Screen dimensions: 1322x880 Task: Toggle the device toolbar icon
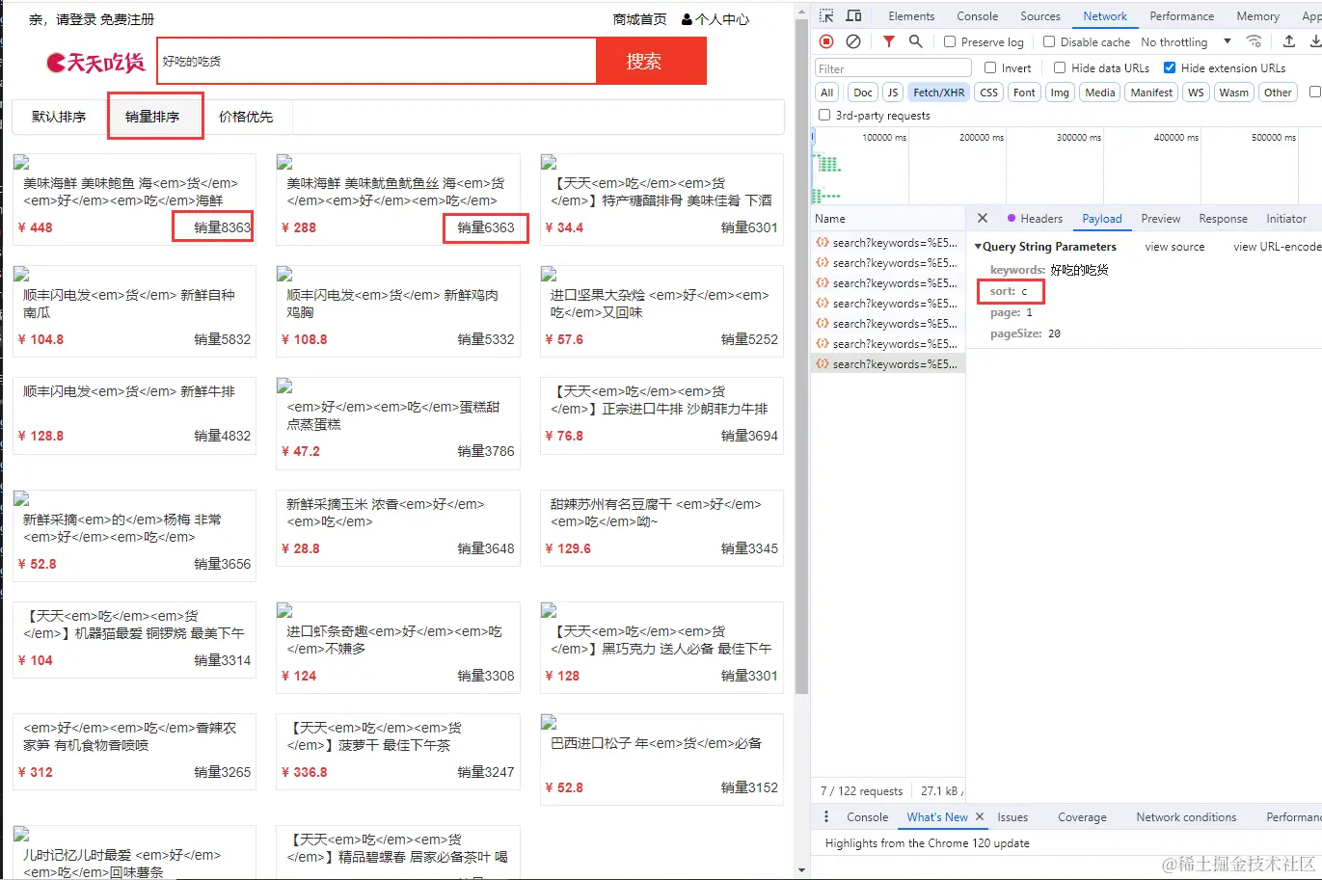(x=853, y=16)
